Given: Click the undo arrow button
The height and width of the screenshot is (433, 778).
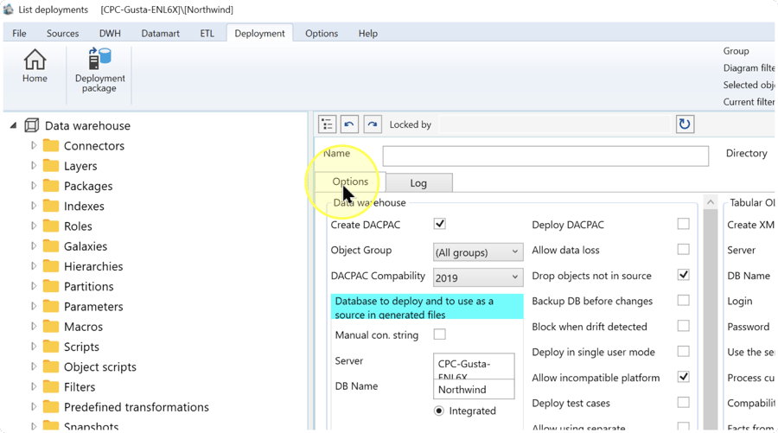Looking at the screenshot, I should pos(349,124).
